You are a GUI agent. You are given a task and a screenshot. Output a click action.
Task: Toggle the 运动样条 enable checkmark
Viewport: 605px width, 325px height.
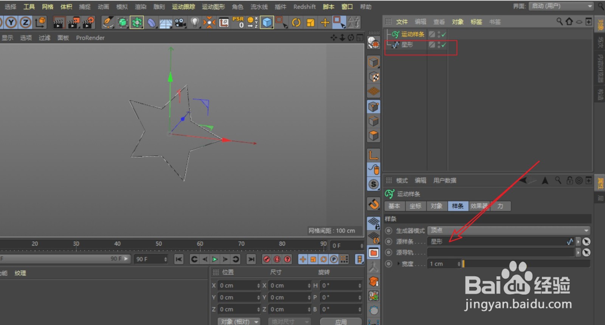[x=444, y=34]
